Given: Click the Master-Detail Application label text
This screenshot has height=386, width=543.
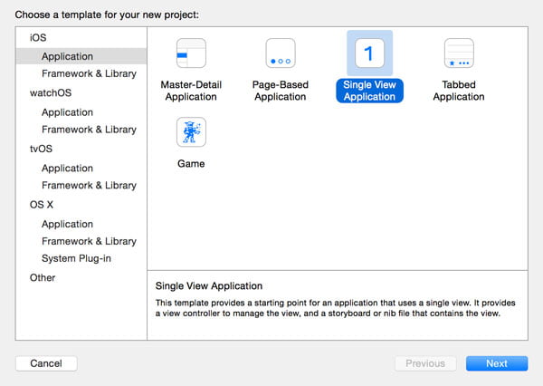Looking at the screenshot, I should pos(191,91).
